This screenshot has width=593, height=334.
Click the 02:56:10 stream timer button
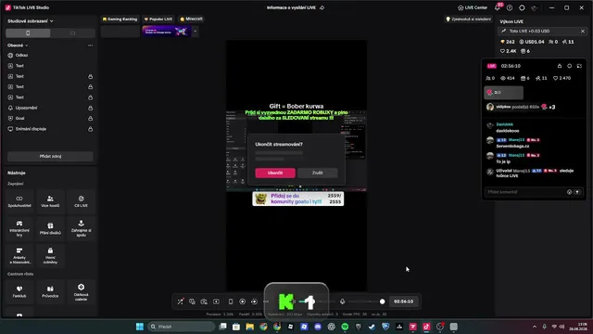404,302
